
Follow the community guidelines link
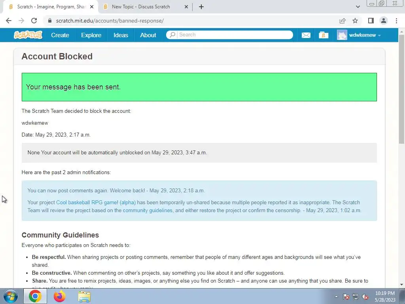pos(148,211)
